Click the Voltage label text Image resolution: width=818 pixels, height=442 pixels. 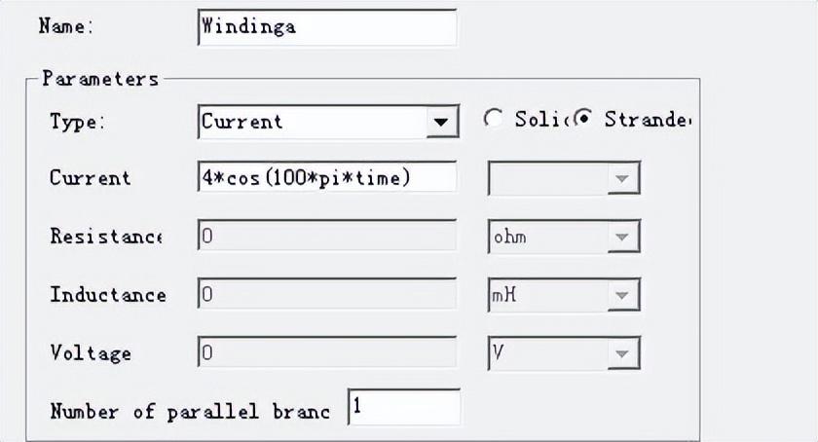91,353
